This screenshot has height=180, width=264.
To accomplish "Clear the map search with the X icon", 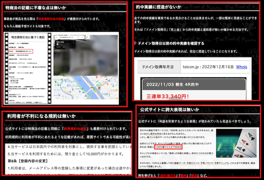I will pyautogui.click(x=82, y=37).
